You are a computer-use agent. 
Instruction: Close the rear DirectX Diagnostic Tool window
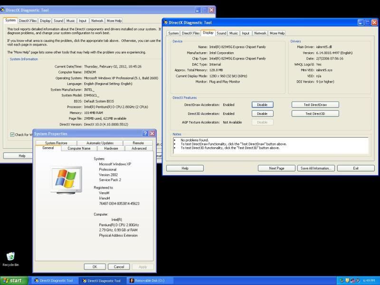point(211,10)
